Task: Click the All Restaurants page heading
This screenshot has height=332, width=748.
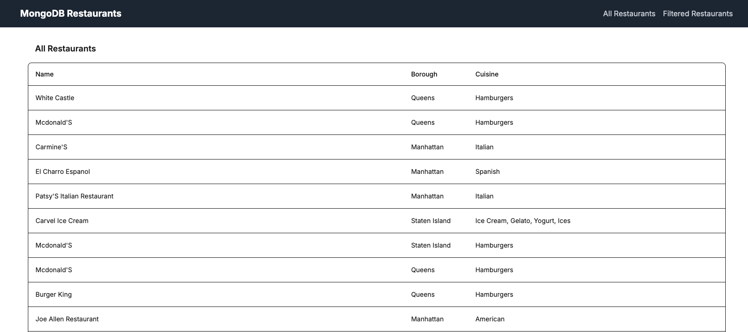Action: tap(65, 49)
